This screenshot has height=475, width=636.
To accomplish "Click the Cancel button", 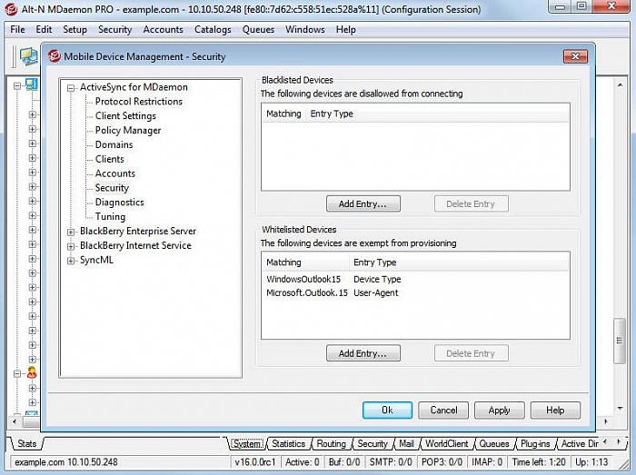I will 443,411.
